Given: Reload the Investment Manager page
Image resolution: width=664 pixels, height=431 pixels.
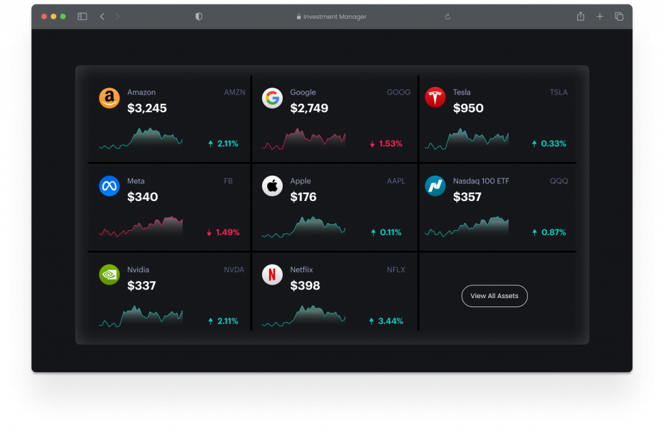Looking at the screenshot, I should tap(447, 17).
